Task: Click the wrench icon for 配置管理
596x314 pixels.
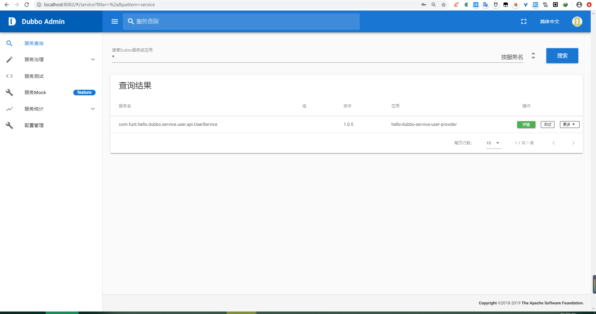Action: tap(9, 125)
